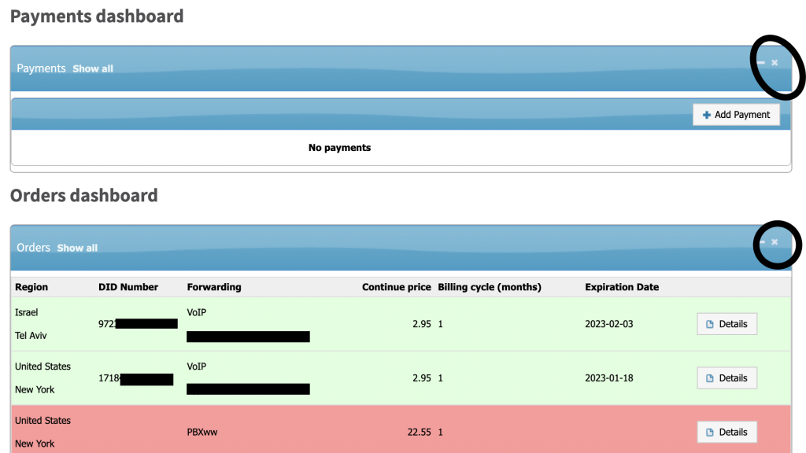Open Details for the Israel Tel Aviv order
The width and height of the screenshot is (806, 453).
pyautogui.click(x=727, y=324)
